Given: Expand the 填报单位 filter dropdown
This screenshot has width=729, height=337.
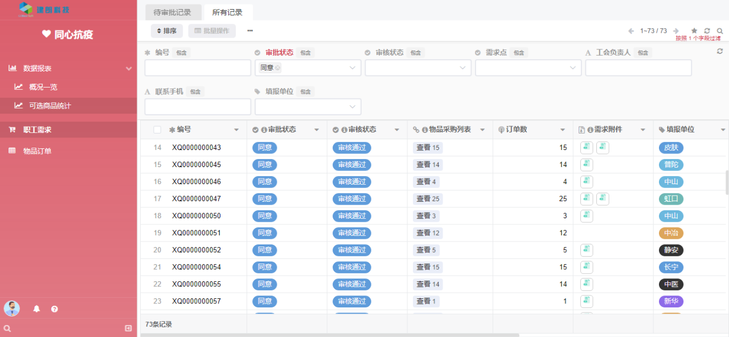Looking at the screenshot, I should (308, 107).
